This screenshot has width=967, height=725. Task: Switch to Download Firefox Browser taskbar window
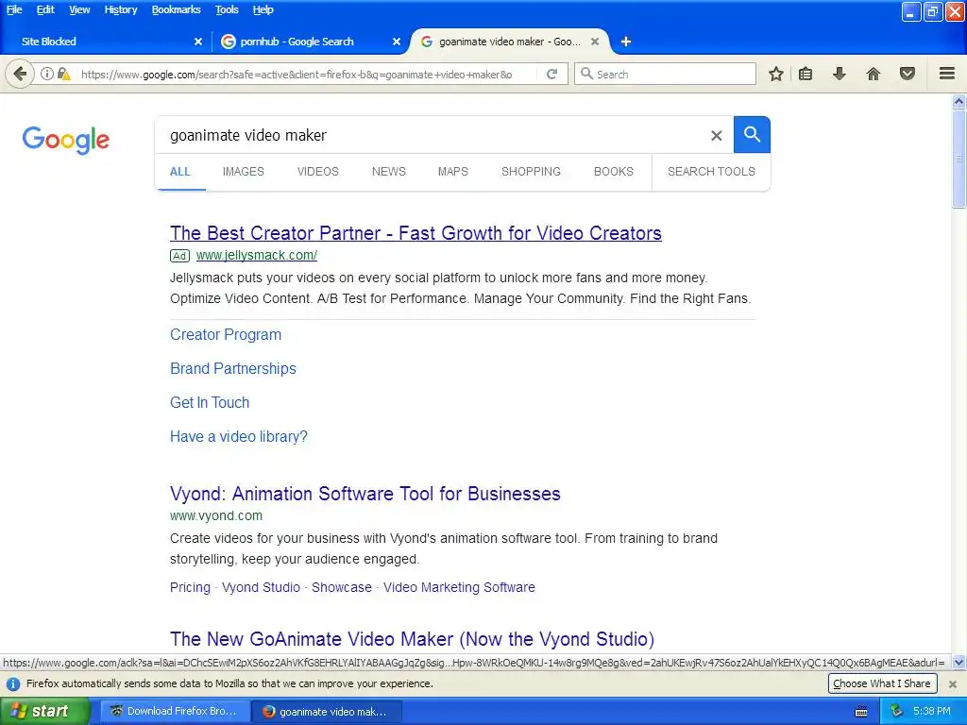pyautogui.click(x=175, y=712)
